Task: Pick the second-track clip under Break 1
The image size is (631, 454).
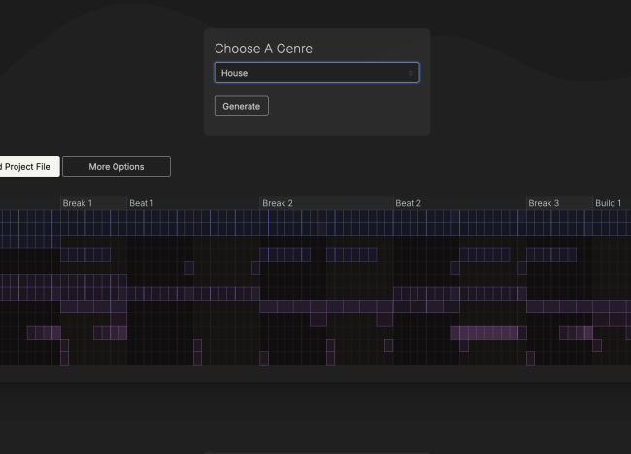Action: 85,254
